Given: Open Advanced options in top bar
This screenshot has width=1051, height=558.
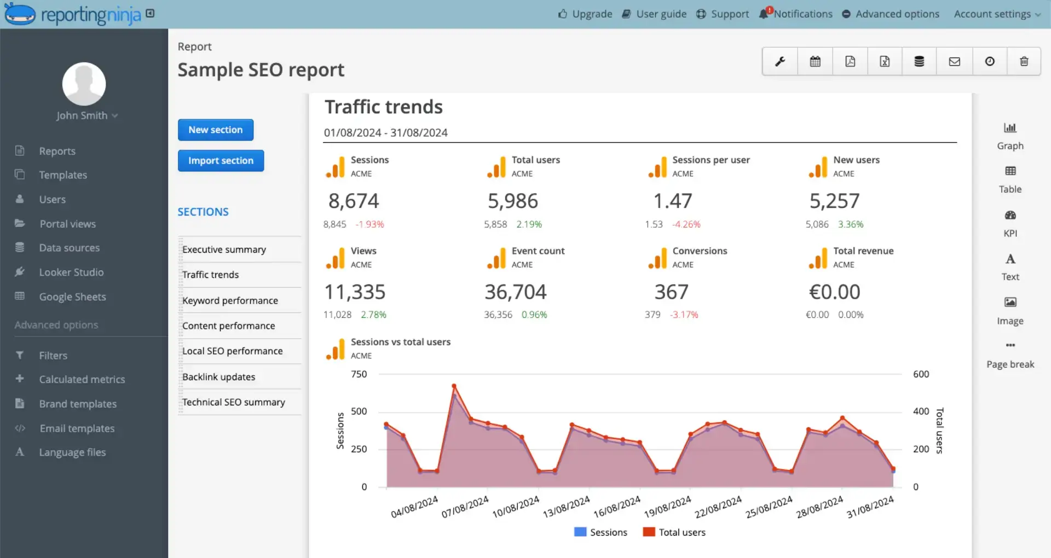Looking at the screenshot, I should pyautogui.click(x=891, y=14).
